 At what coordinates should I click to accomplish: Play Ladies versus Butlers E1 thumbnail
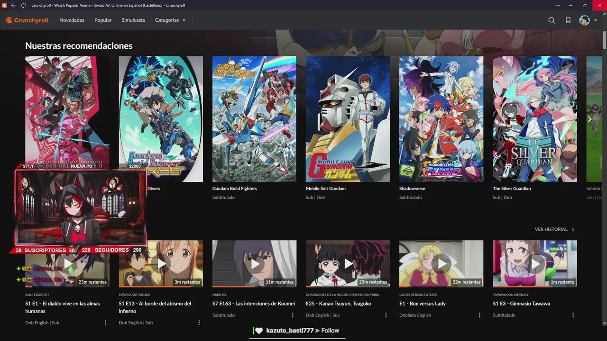point(441,263)
